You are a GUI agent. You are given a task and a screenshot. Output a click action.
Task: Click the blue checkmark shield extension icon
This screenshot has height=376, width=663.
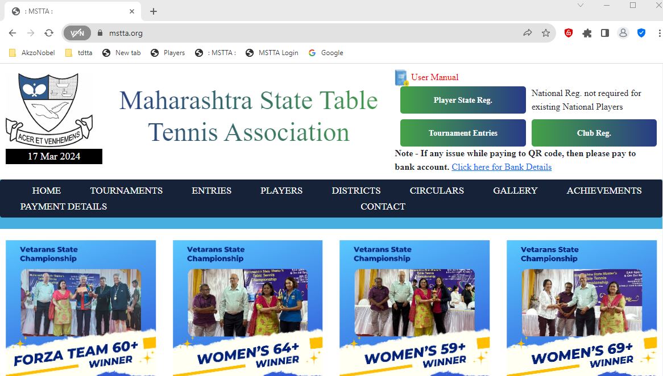click(641, 33)
